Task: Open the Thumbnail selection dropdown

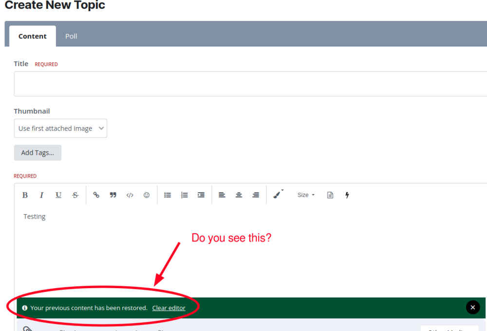Action: point(60,129)
